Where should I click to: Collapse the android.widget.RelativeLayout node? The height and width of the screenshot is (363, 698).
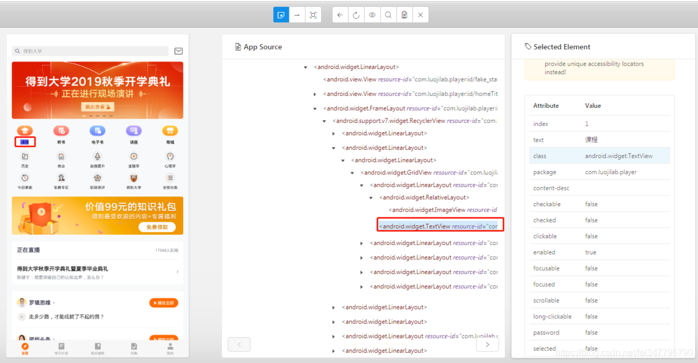tap(372, 198)
